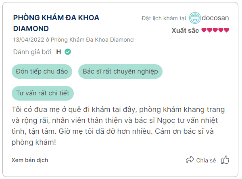Click the second heart rating icon

click(210, 30)
